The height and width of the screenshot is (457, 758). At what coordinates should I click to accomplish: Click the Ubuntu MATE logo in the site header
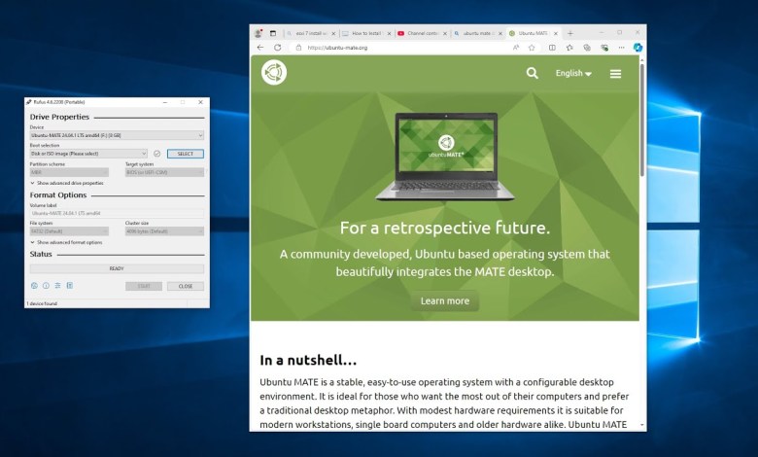click(274, 73)
